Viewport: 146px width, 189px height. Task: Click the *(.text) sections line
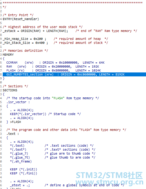coord(52,145)
